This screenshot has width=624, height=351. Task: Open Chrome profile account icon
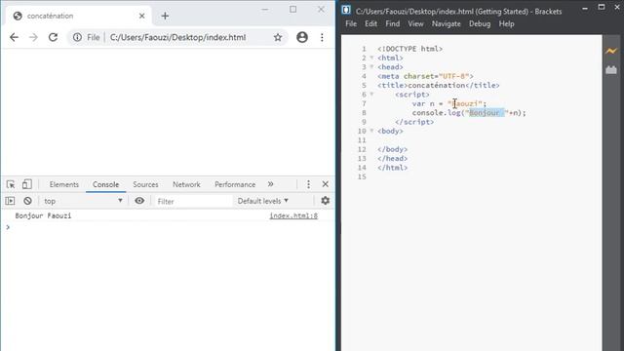point(302,37)
